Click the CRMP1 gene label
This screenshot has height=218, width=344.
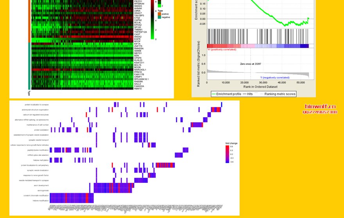tap(138, 77)
